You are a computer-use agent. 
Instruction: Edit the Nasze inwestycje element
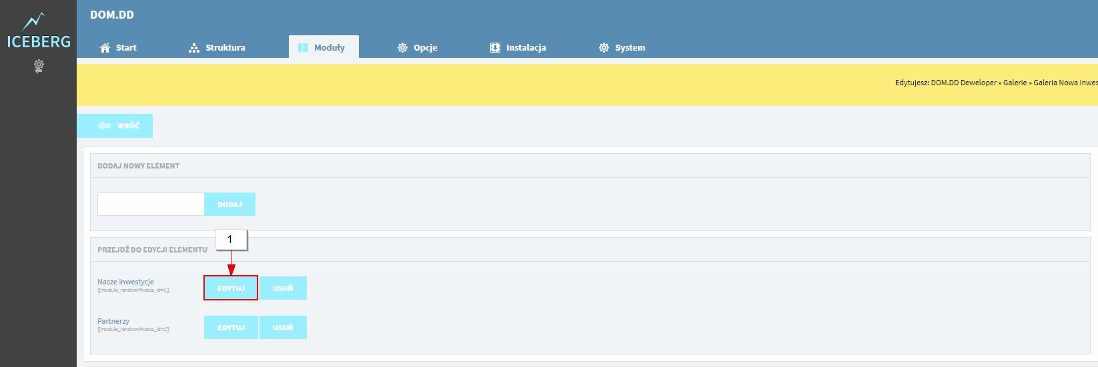click(x=231, y=288)
